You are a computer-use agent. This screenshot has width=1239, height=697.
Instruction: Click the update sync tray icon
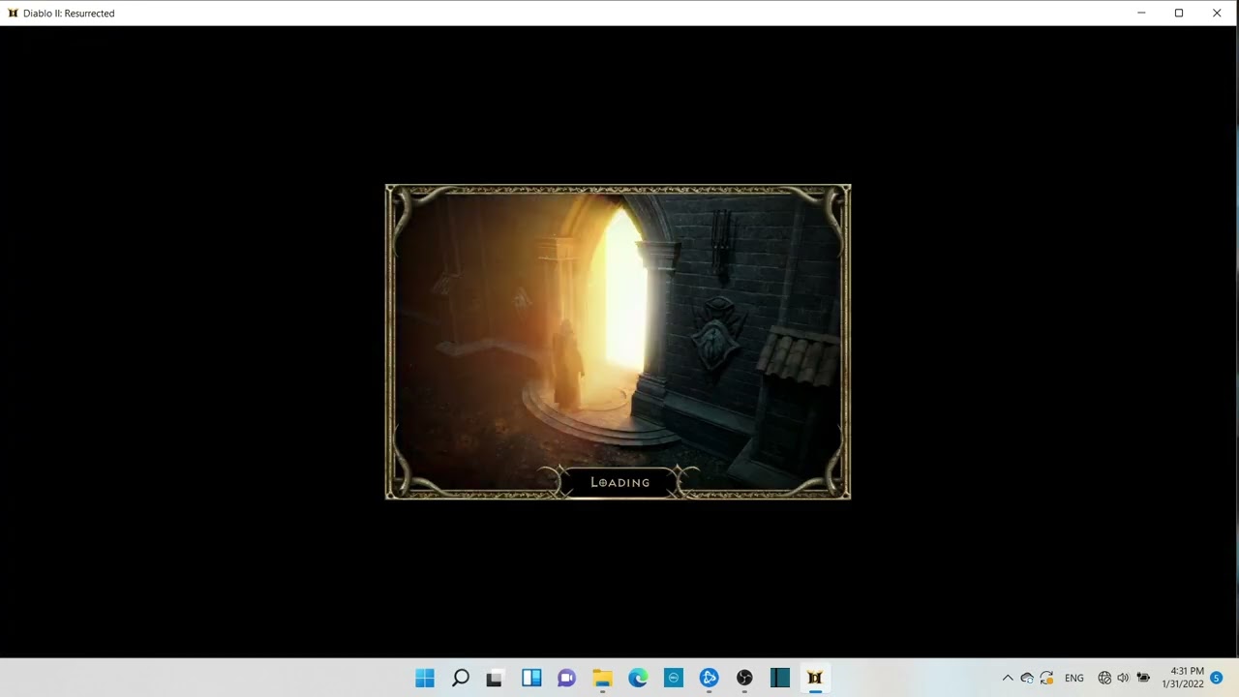[x=1046, y=679]
